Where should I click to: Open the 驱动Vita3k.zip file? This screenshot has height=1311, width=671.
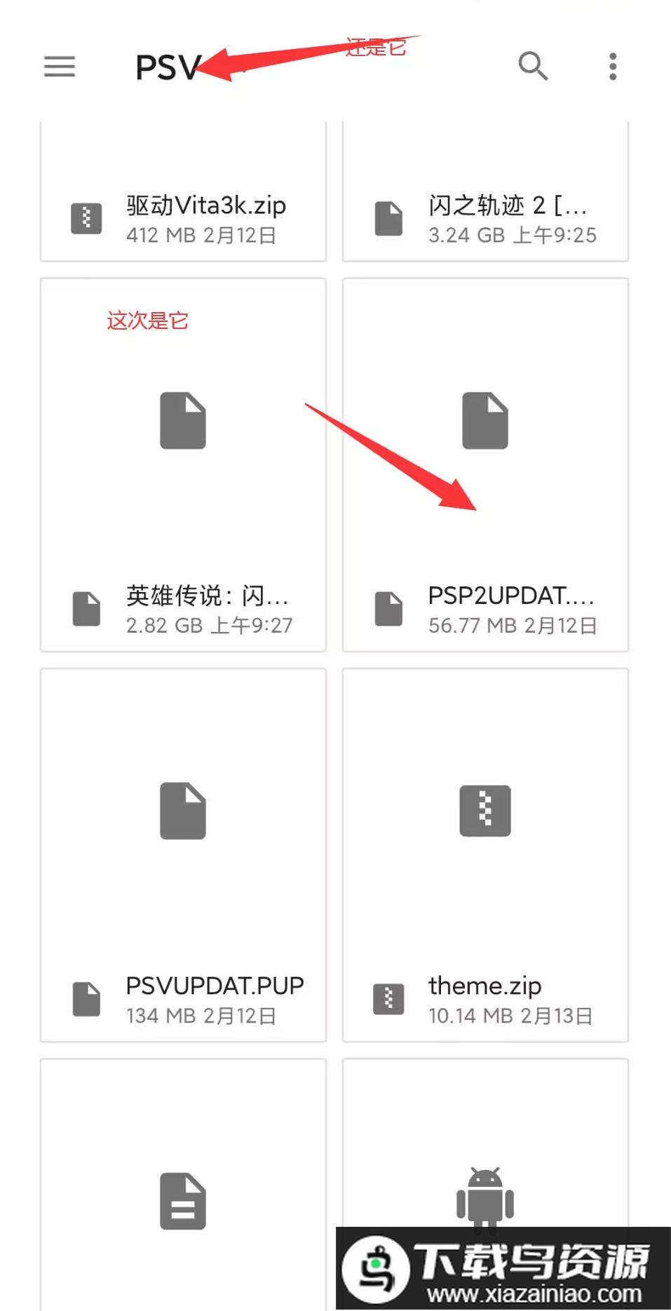click(x=206, y=206)
